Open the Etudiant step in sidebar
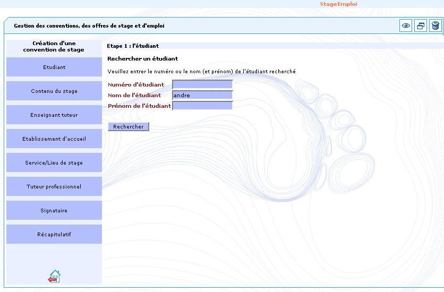 tap(54, 67)
